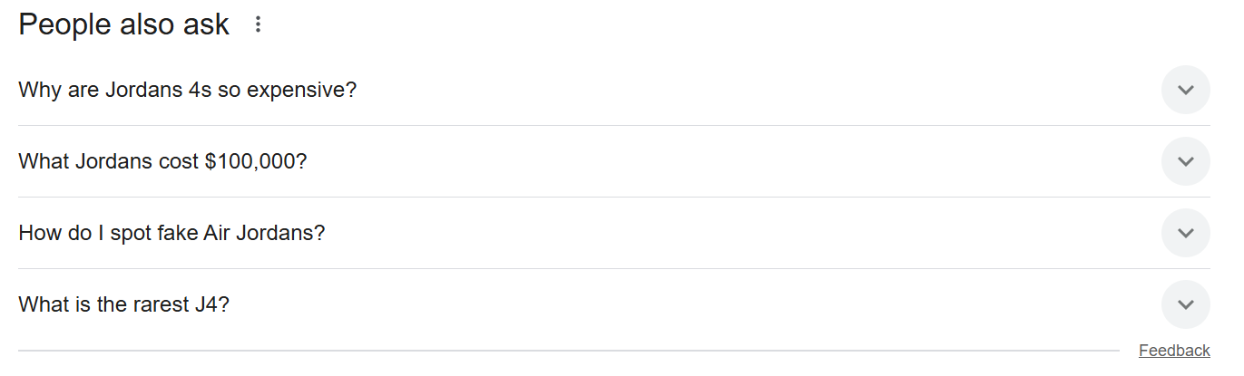This screenshot has height=376, width=1244.
Task: Click the chevron beside fake Air Jordans question
Action: [1185, 233]
